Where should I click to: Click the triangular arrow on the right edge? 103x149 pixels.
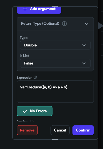pyautogui.click(x=101, y=26)
